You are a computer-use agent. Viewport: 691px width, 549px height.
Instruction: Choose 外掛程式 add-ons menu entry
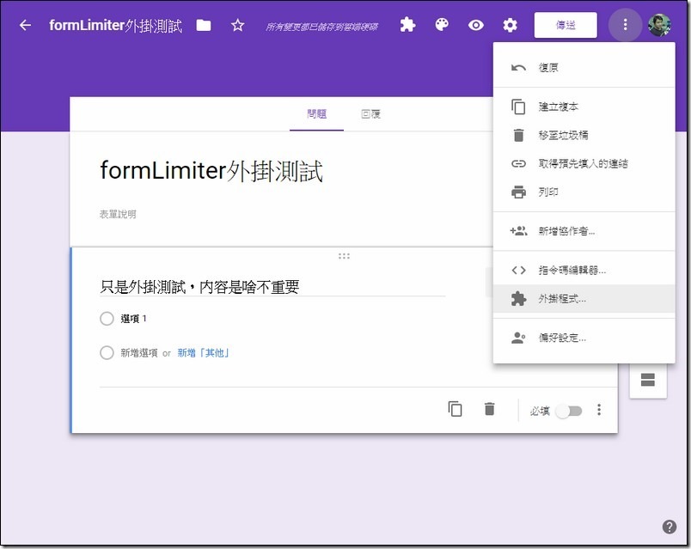click(x=584, y=299)
